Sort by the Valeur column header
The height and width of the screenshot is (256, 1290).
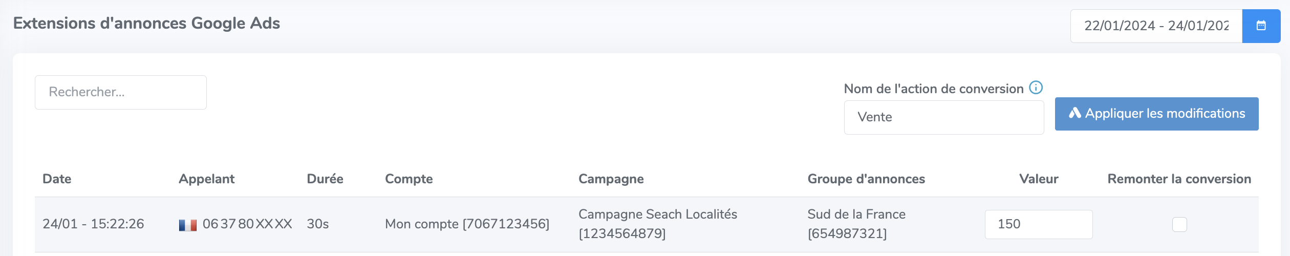(x=1039, y=179)
